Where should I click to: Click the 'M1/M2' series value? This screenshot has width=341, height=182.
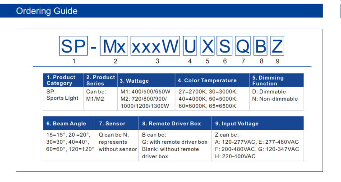(95, 99)
